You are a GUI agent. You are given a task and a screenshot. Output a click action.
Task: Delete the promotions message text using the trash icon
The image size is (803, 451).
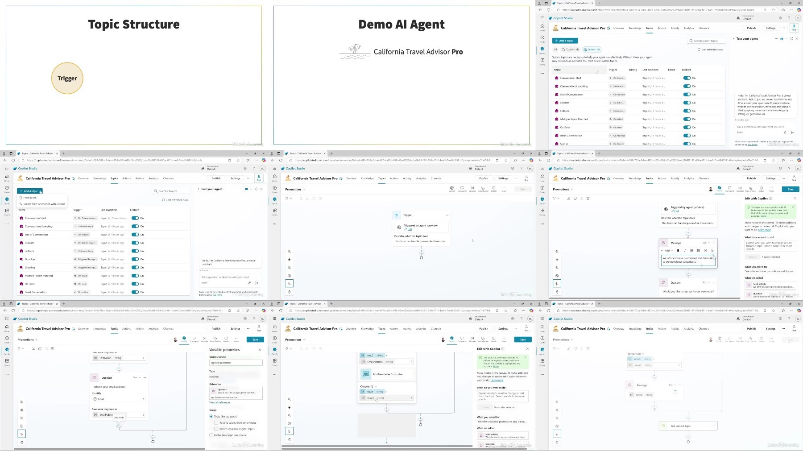click(714, 255)
